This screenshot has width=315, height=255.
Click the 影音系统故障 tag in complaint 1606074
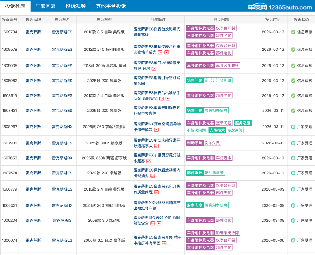tap(228, 233)
